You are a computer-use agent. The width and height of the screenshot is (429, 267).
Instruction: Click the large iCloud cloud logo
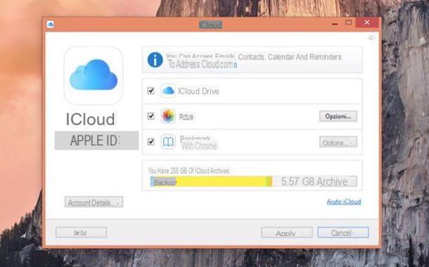[x=94, y=75]
